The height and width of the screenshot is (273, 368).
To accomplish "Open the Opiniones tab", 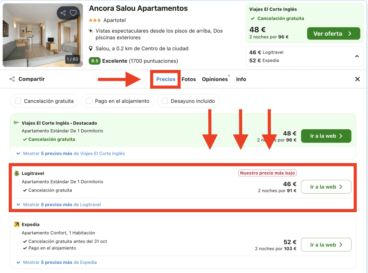I will (x=215, y=79).
